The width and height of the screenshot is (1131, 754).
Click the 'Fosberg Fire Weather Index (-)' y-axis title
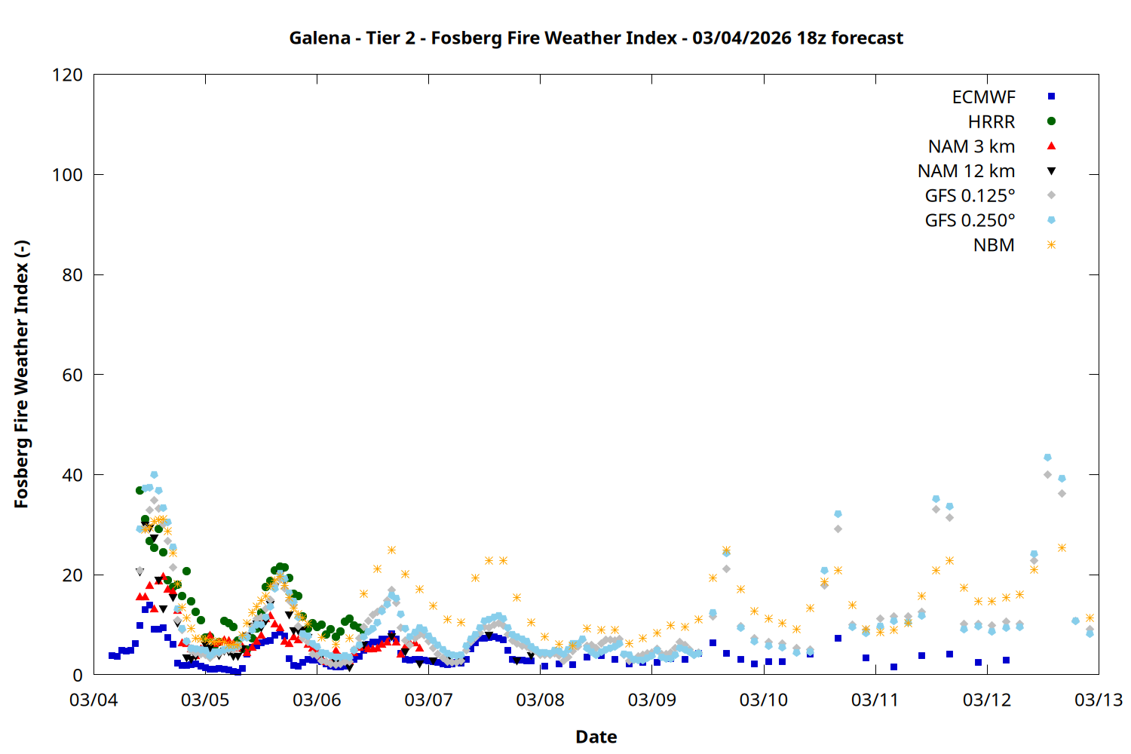tap(21, 374)
